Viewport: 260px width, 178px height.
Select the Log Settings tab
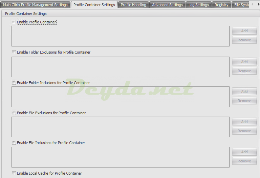click(x=198, y=5)
